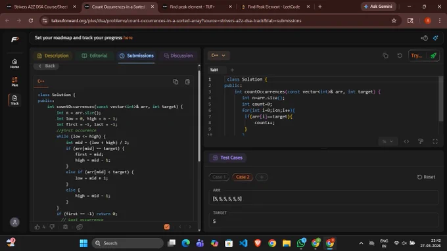Show hidden system tray icons chevron

point(361,243)
